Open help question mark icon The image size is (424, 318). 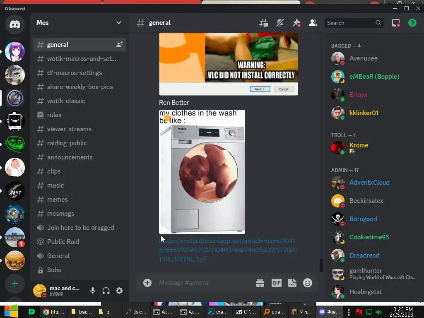click(412, 23)
